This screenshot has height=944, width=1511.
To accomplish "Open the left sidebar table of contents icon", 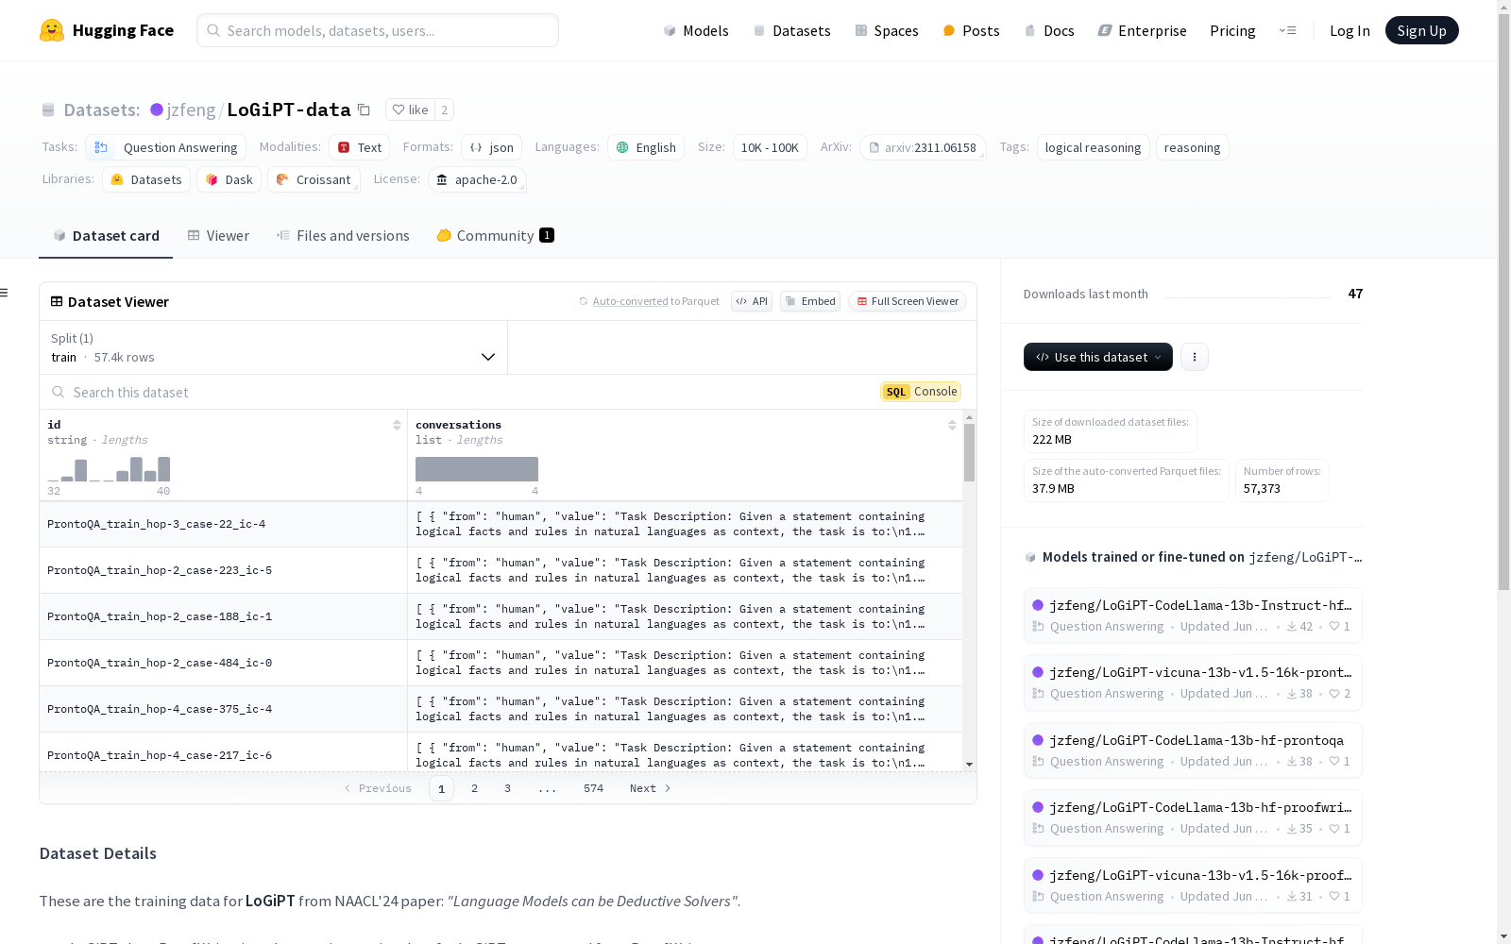I will tap(5, 293).
